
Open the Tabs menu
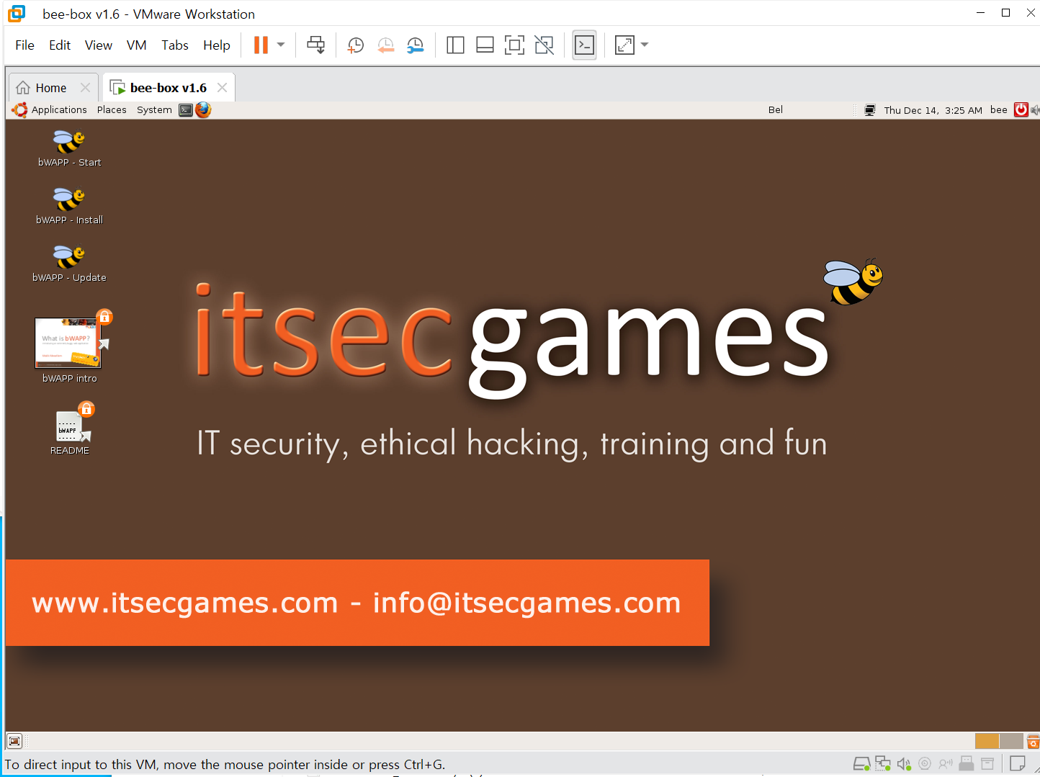point(175,45)
